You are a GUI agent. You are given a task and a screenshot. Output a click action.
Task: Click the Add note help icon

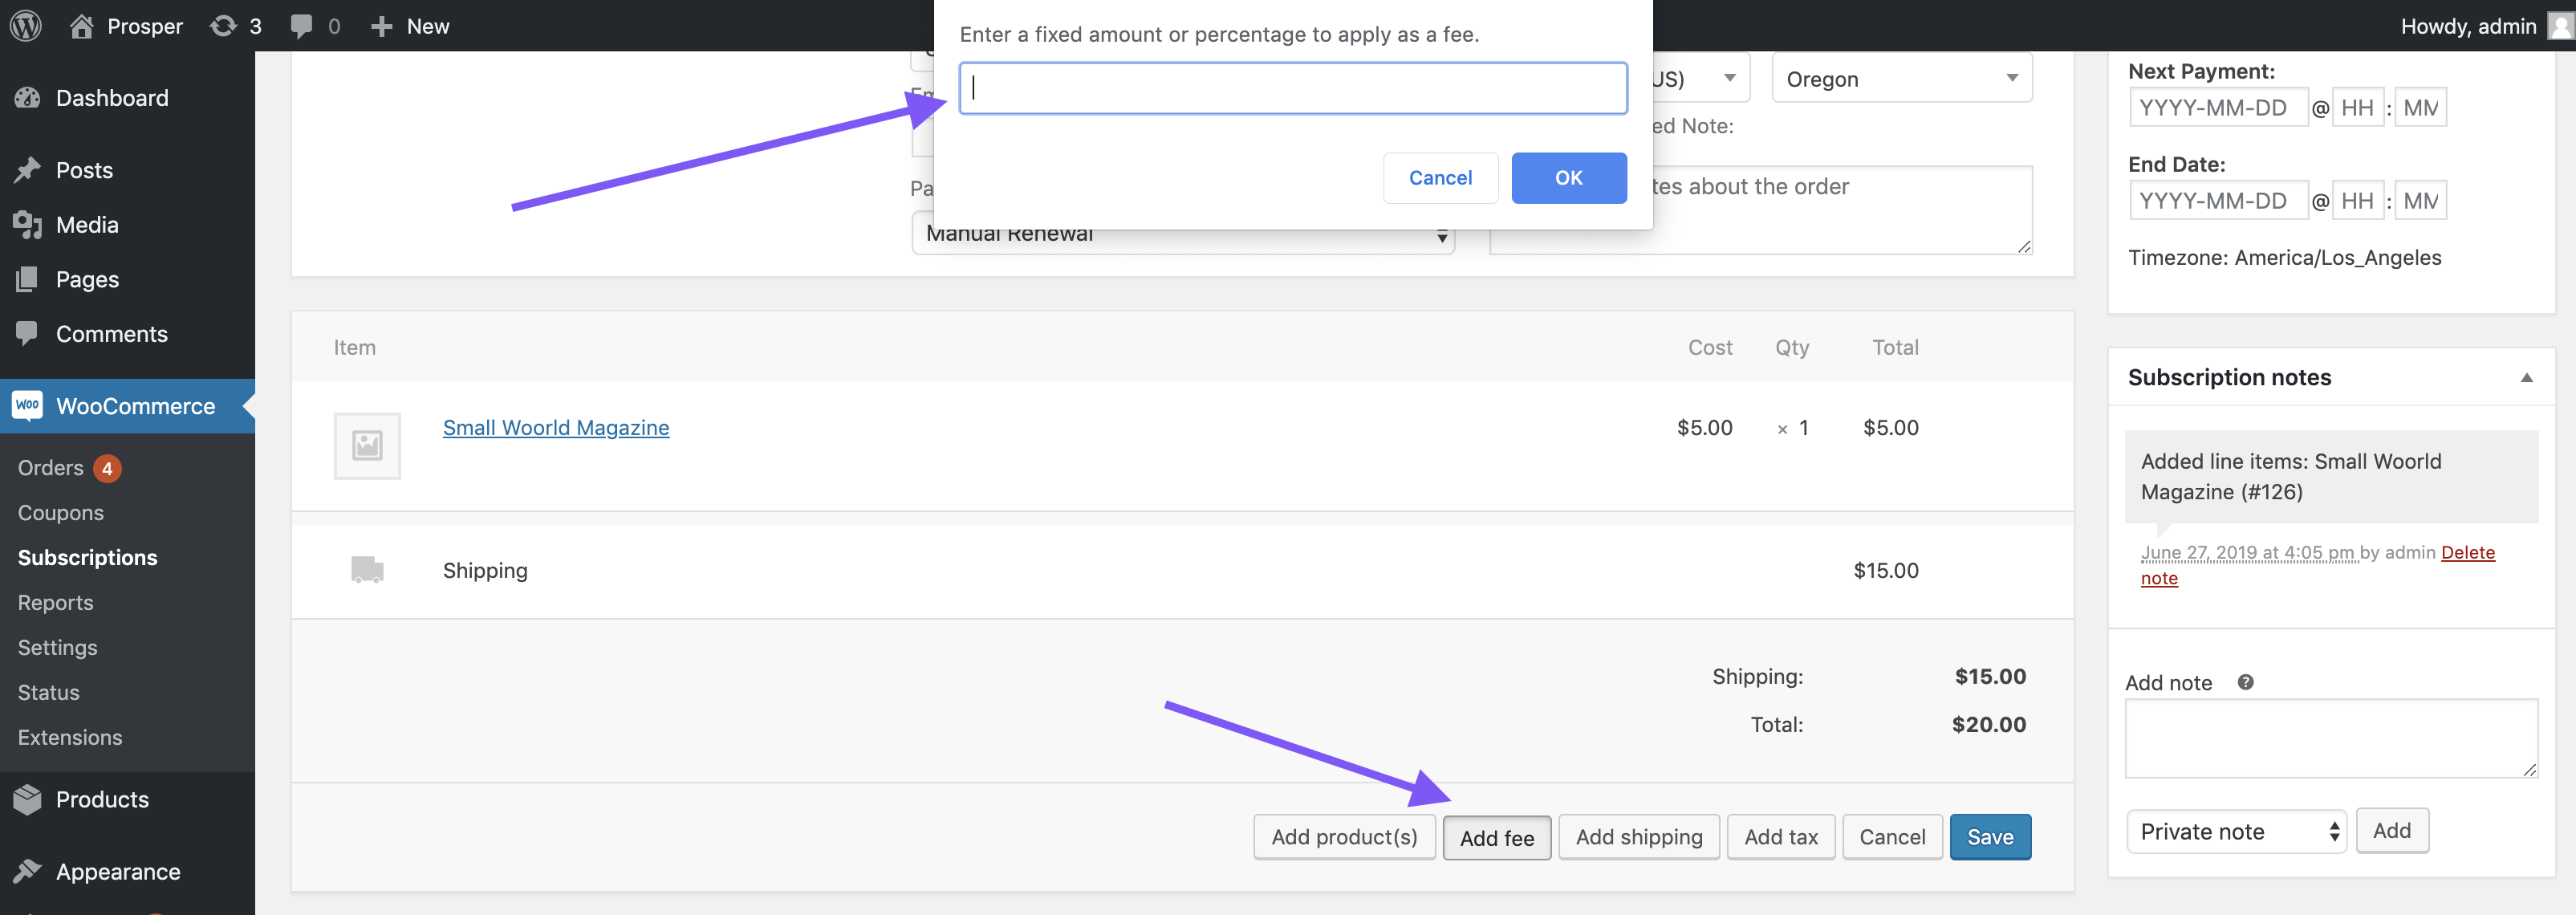[x=2245, y=682]
